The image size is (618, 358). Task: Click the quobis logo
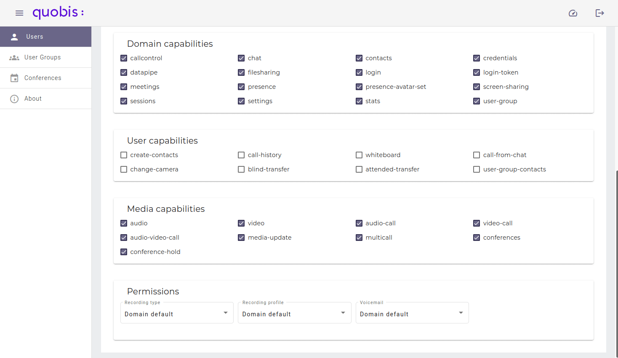point(59,13)
